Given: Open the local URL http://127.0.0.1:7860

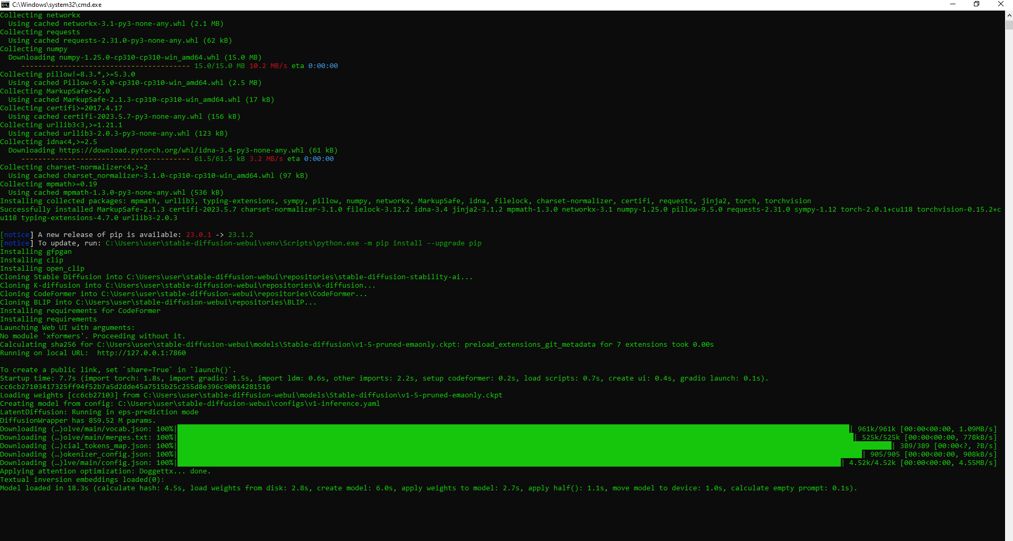Looking at the screenshot, I should (x=142, y=353).
